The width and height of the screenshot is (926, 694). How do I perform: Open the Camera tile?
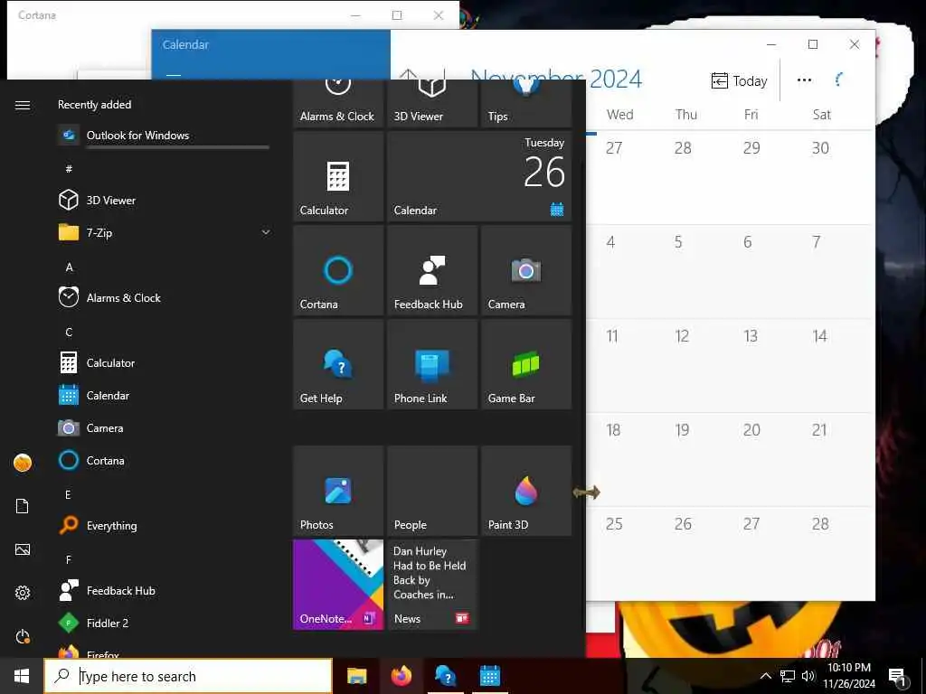(526, 270)
